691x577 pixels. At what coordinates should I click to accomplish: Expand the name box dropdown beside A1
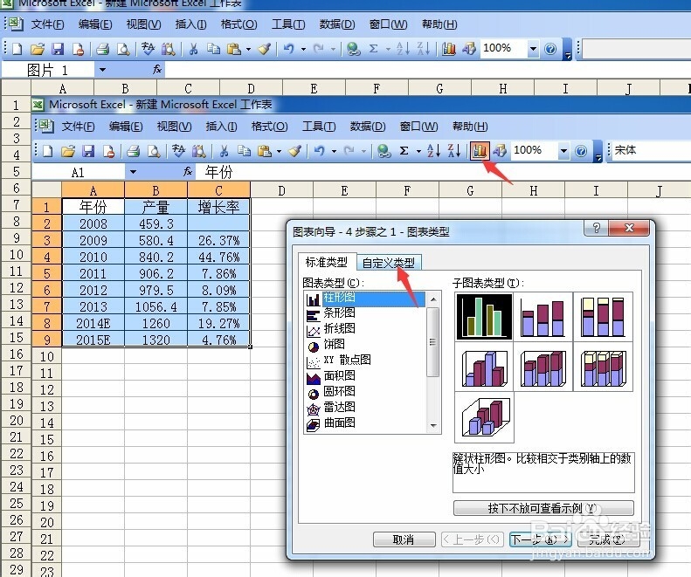pyautogui.click(x=133, y=172)
